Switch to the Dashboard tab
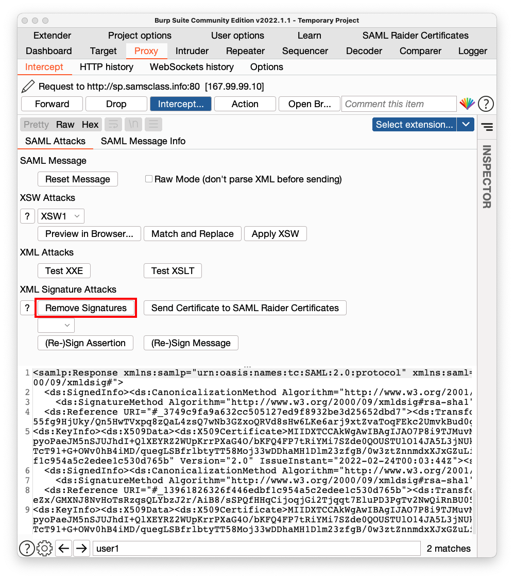This screenshot has width=514, height=579. [x=49, y=51]
